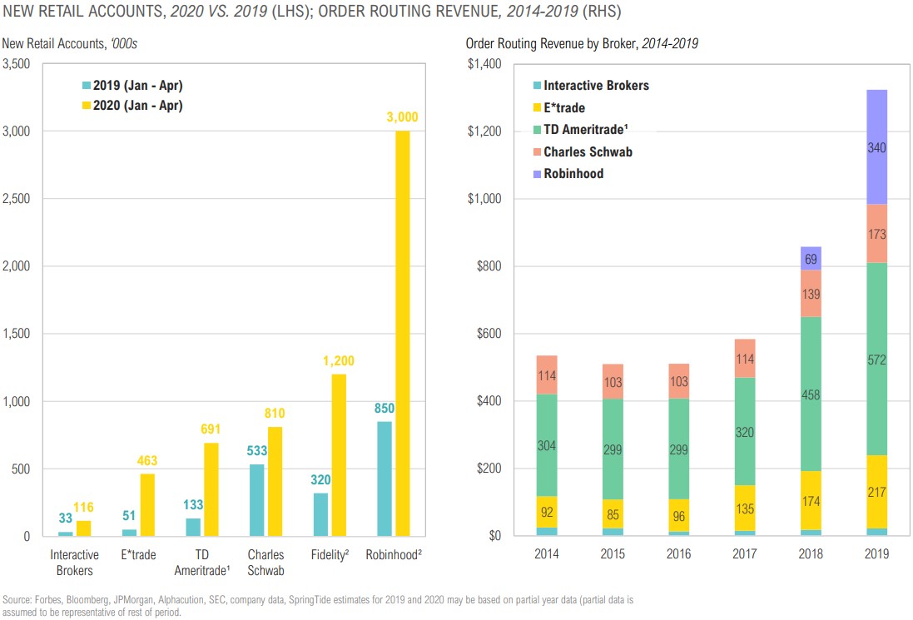Click the yellow E*trade legend swatch
This screenshot has height=620, width=913.
click(537, 108)
